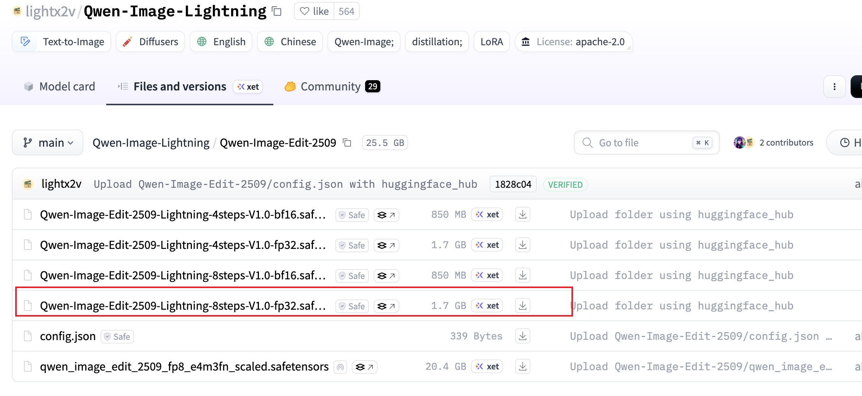This screenshot has height=396, width=862.
Task: Click the xet badge for 4steps-V1.0-bf16
Action: (487, 214)
